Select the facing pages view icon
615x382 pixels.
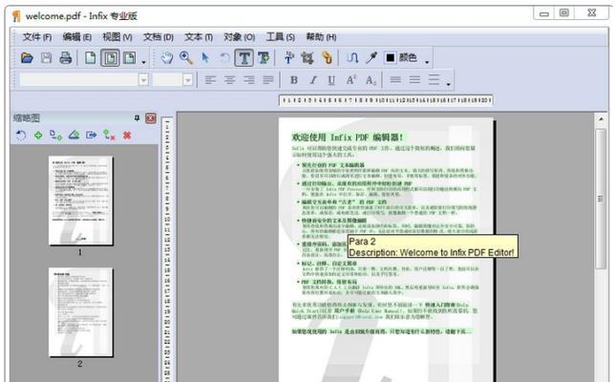pyautogui.click(x=130, y=58)
